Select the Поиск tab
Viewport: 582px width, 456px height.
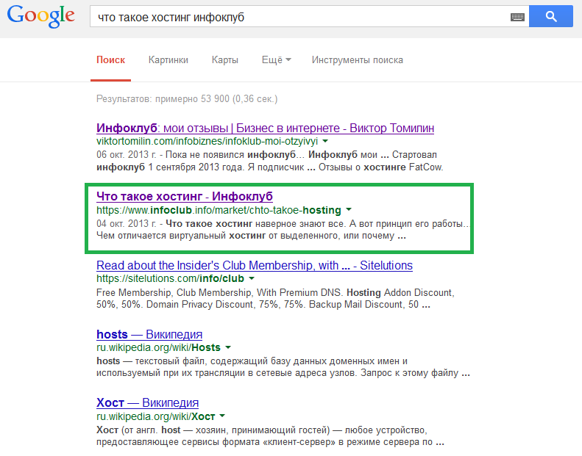pos(110,60)
